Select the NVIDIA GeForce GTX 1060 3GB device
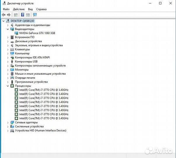 pos(37,33)
